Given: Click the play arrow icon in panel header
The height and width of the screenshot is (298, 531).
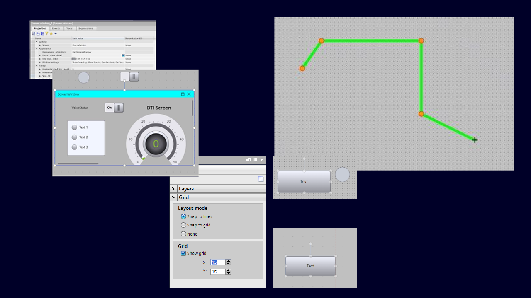Looking at the screenshot, I should pyautogui.click(x=261, y=160).
